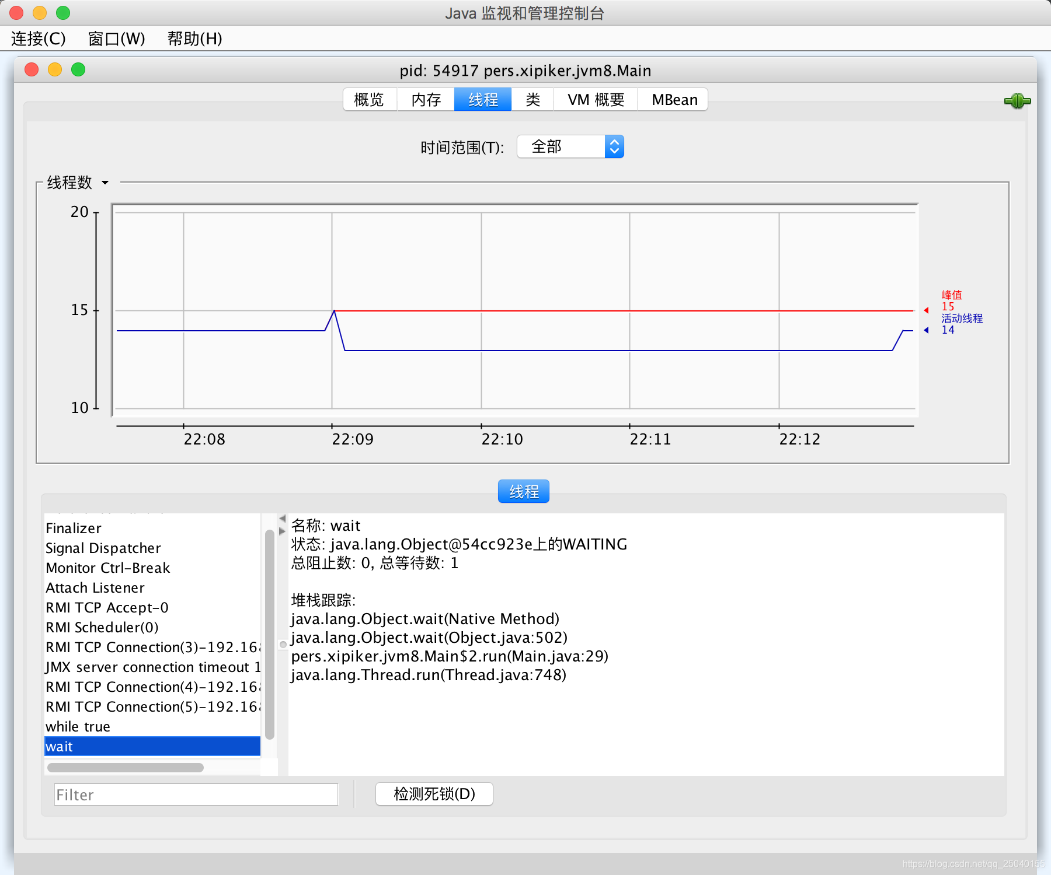Select the RMI Scheduler(0) thread

[152, 628]
